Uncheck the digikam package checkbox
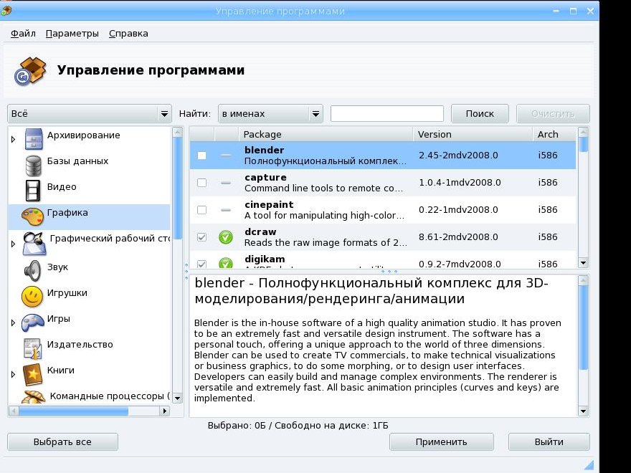The image size is (631, 473). (x=201, y=264)
